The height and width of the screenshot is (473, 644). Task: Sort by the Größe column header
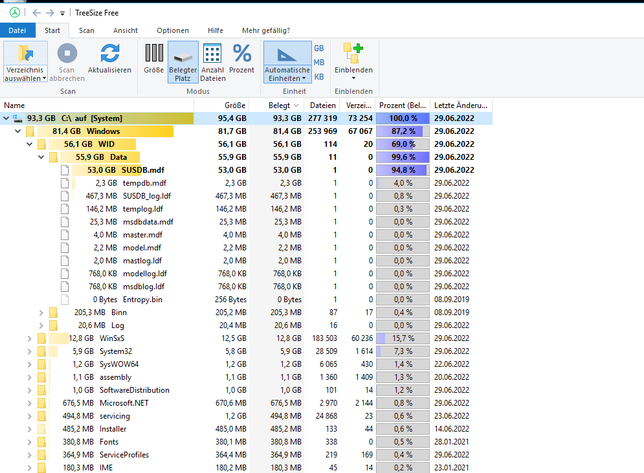(221, 105)
